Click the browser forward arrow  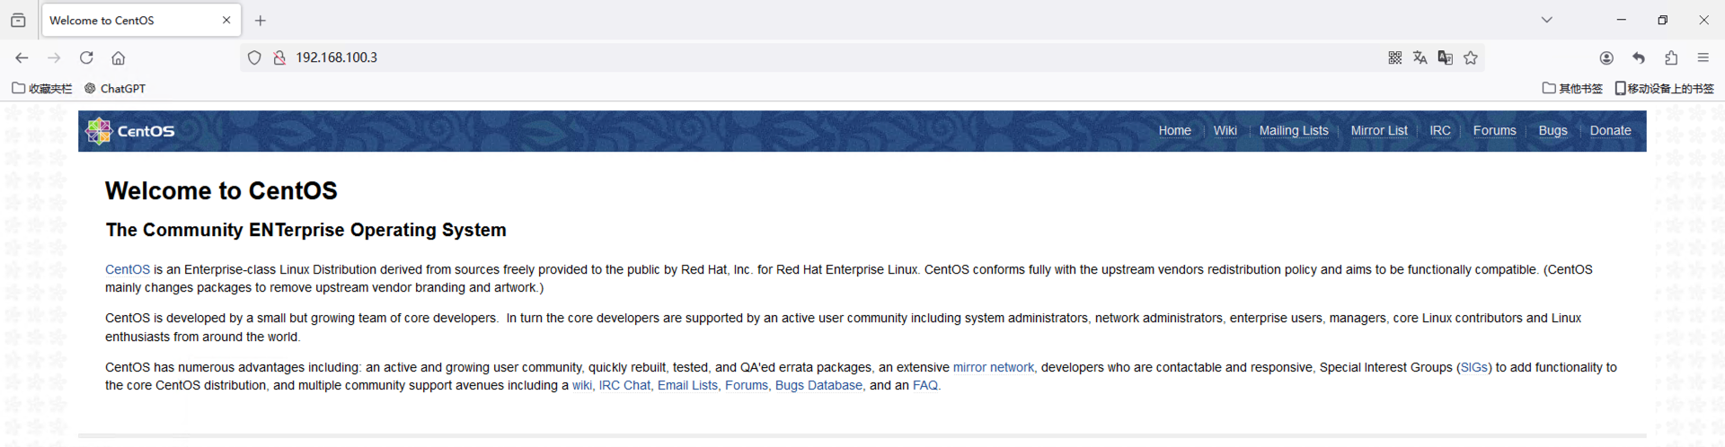pyautogui.click(x=54, y=57)
